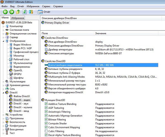This screenshot has height=137, width=165.
Task: Select the EVEREST v5.50.2239 Beta root icon
Action: pyautogui.click(x=3, y=22)
